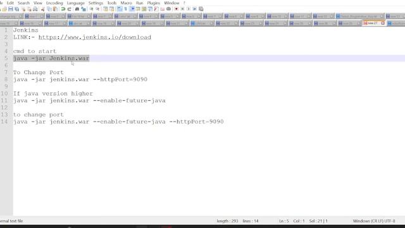Click the 'cmd to start' line

pos(35,51)
